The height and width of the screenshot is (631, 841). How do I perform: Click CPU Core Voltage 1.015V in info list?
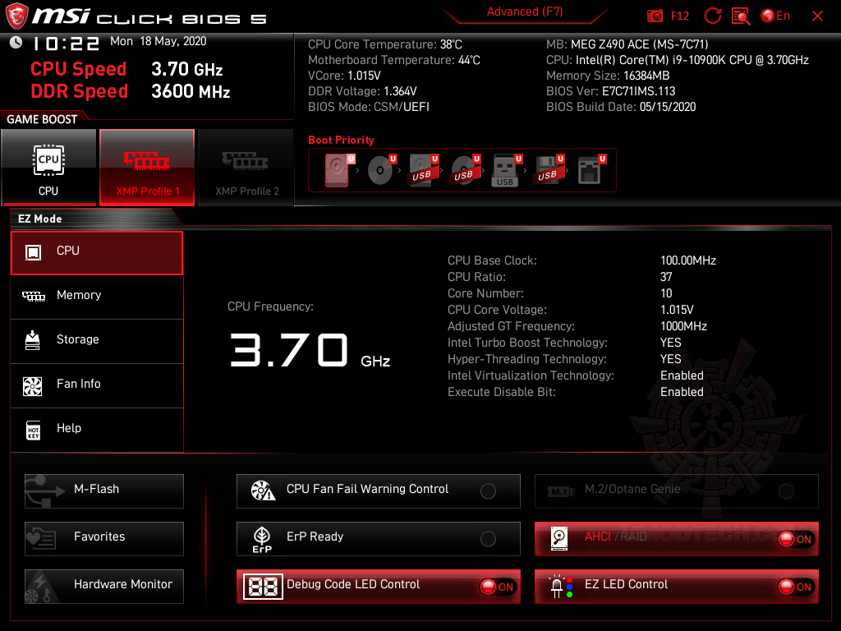point(677,310)
